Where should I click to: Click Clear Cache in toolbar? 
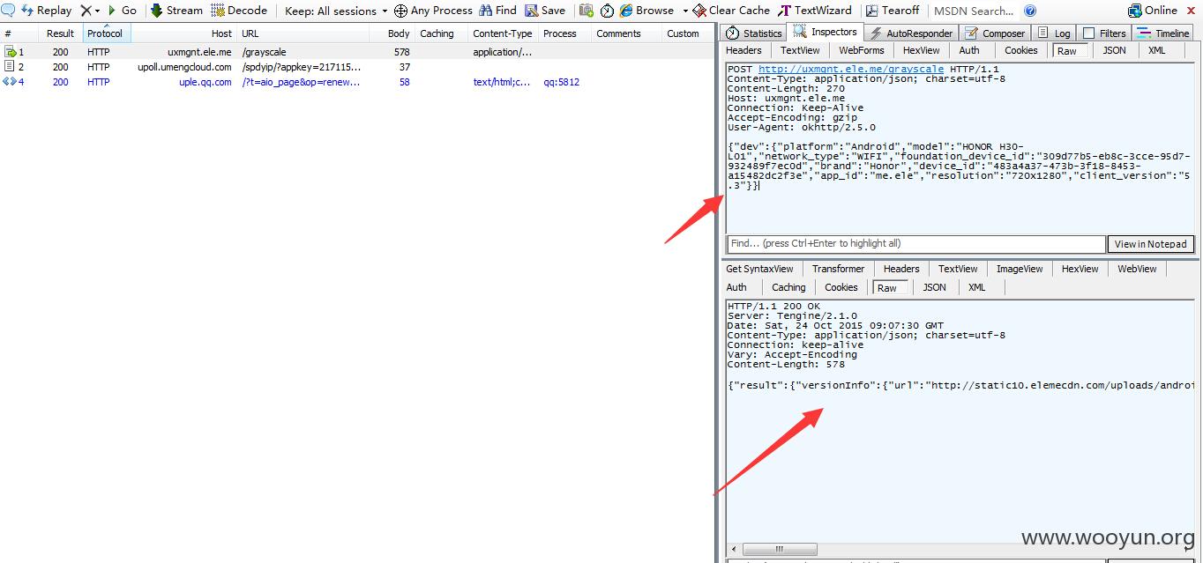[x=731, y=11]
